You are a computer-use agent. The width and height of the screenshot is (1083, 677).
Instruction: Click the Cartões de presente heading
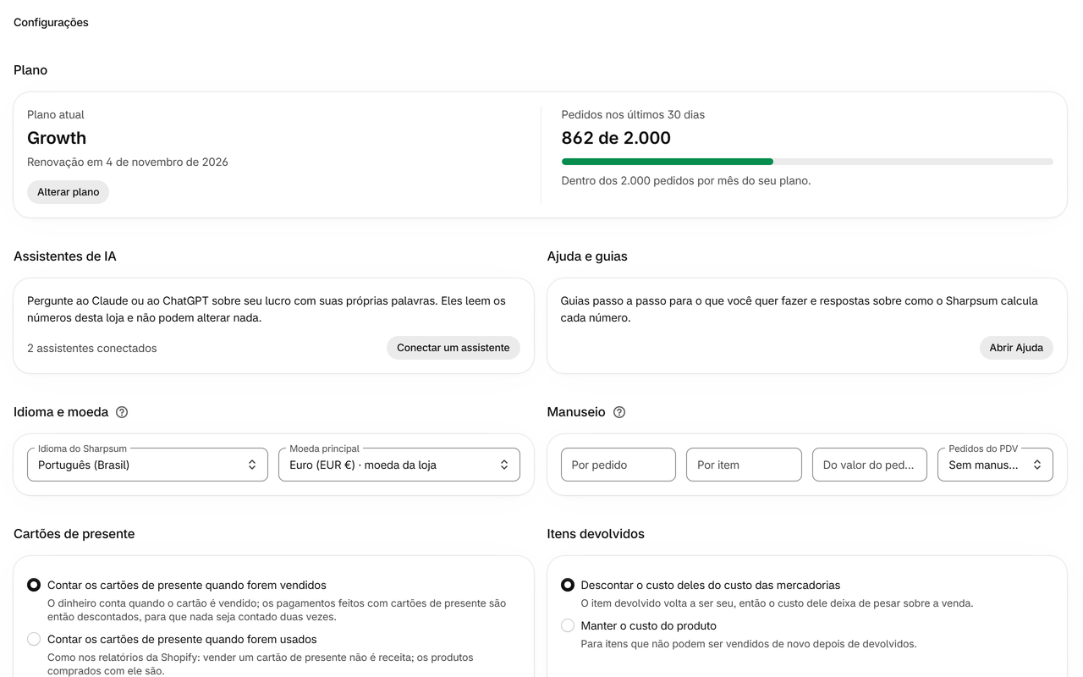(74, 534)
